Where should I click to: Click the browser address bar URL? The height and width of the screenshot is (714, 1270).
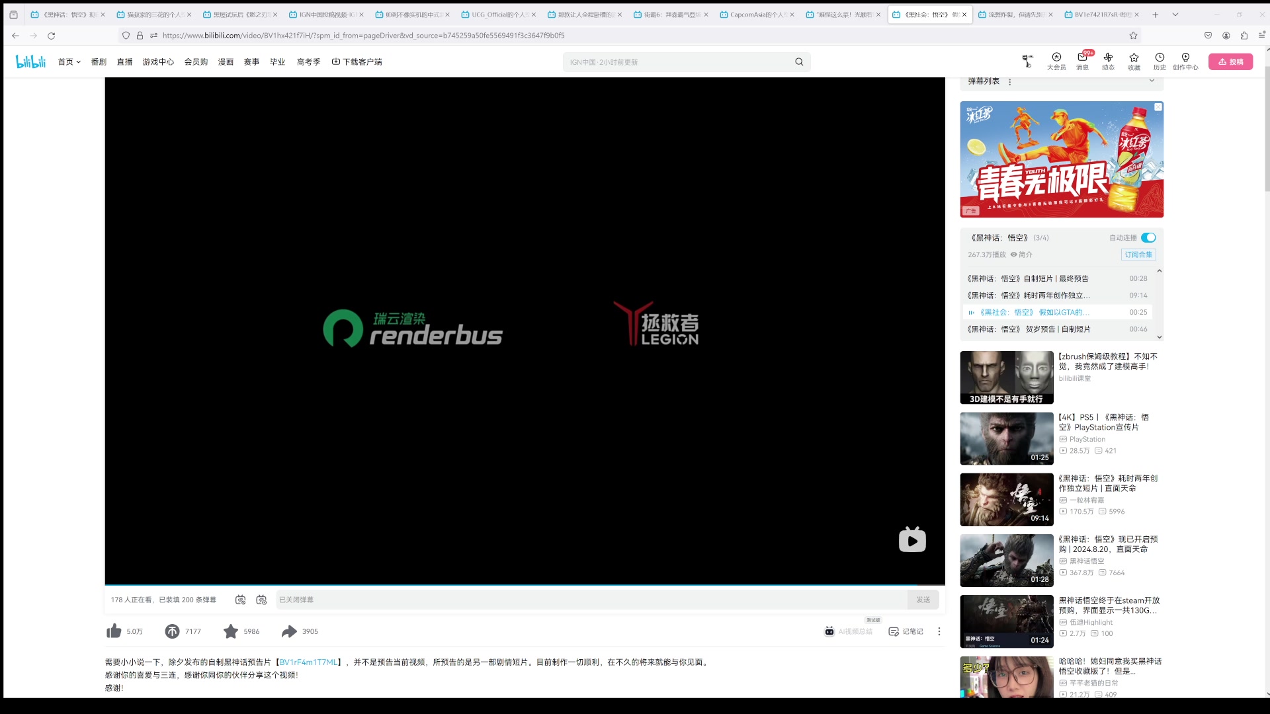tap(364, 36)
